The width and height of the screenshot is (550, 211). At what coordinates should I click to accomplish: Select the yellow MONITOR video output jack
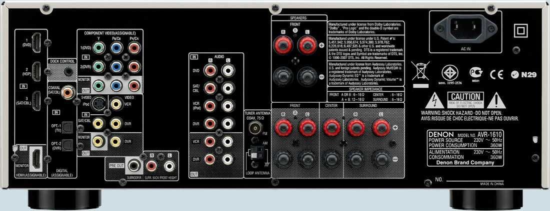(x=98, y=141)
